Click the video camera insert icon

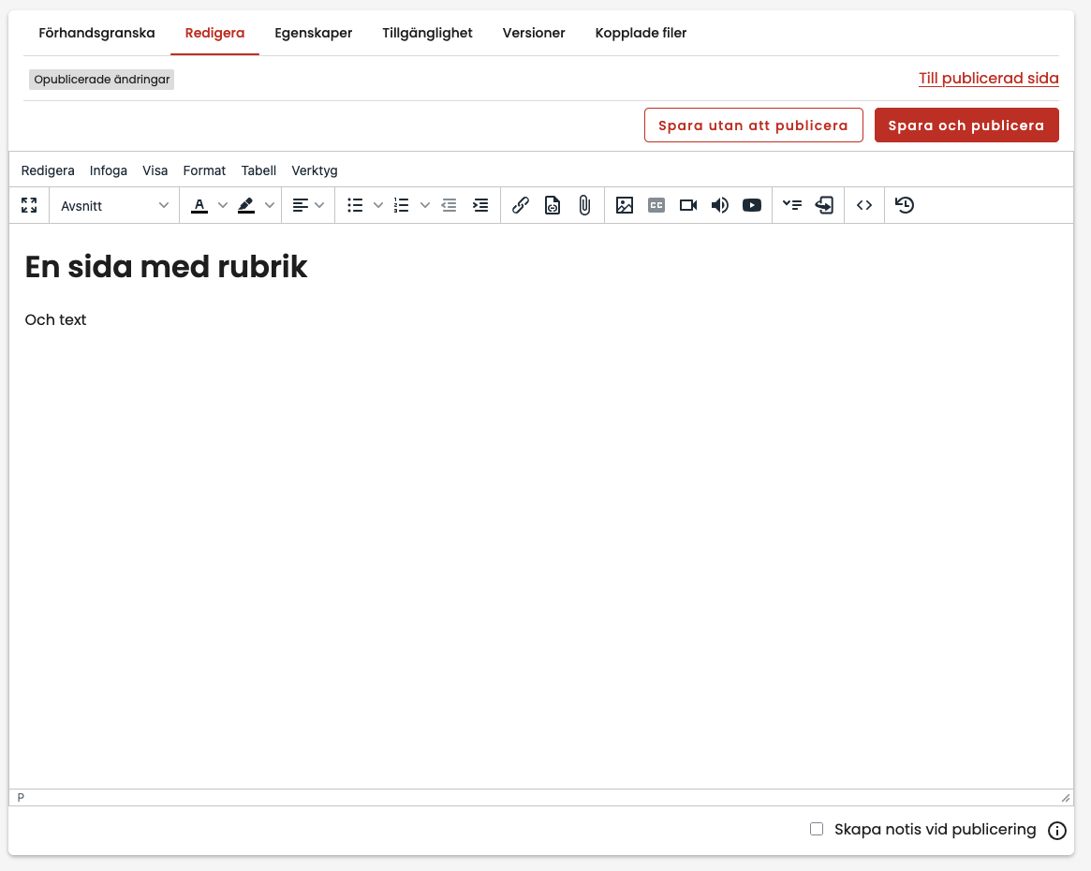click(688, 205)
